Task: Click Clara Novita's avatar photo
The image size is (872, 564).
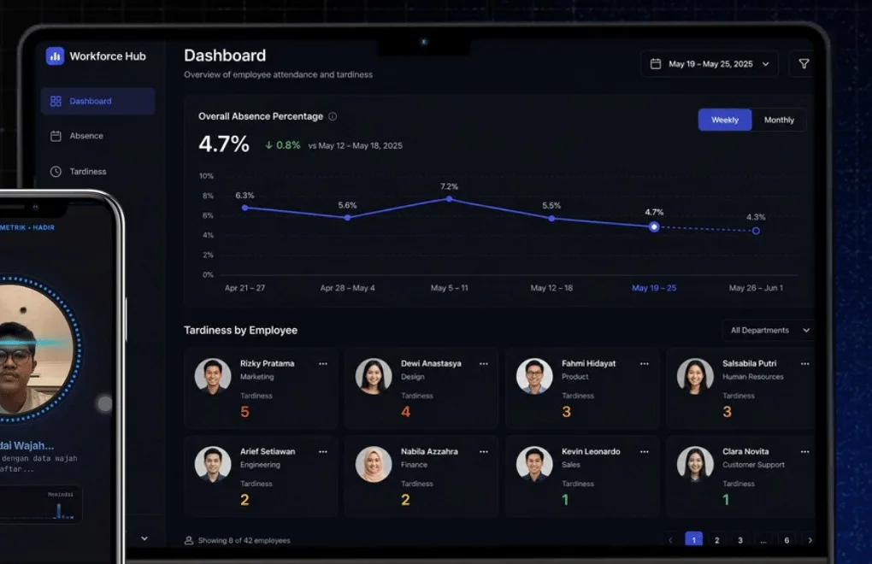Action: [695, 464]
